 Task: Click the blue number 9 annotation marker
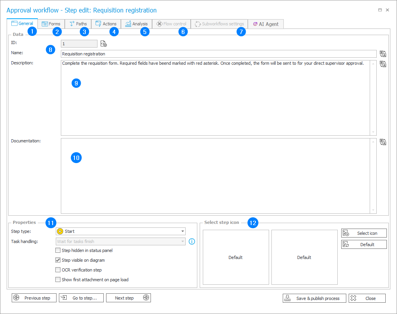click(76, 83)
